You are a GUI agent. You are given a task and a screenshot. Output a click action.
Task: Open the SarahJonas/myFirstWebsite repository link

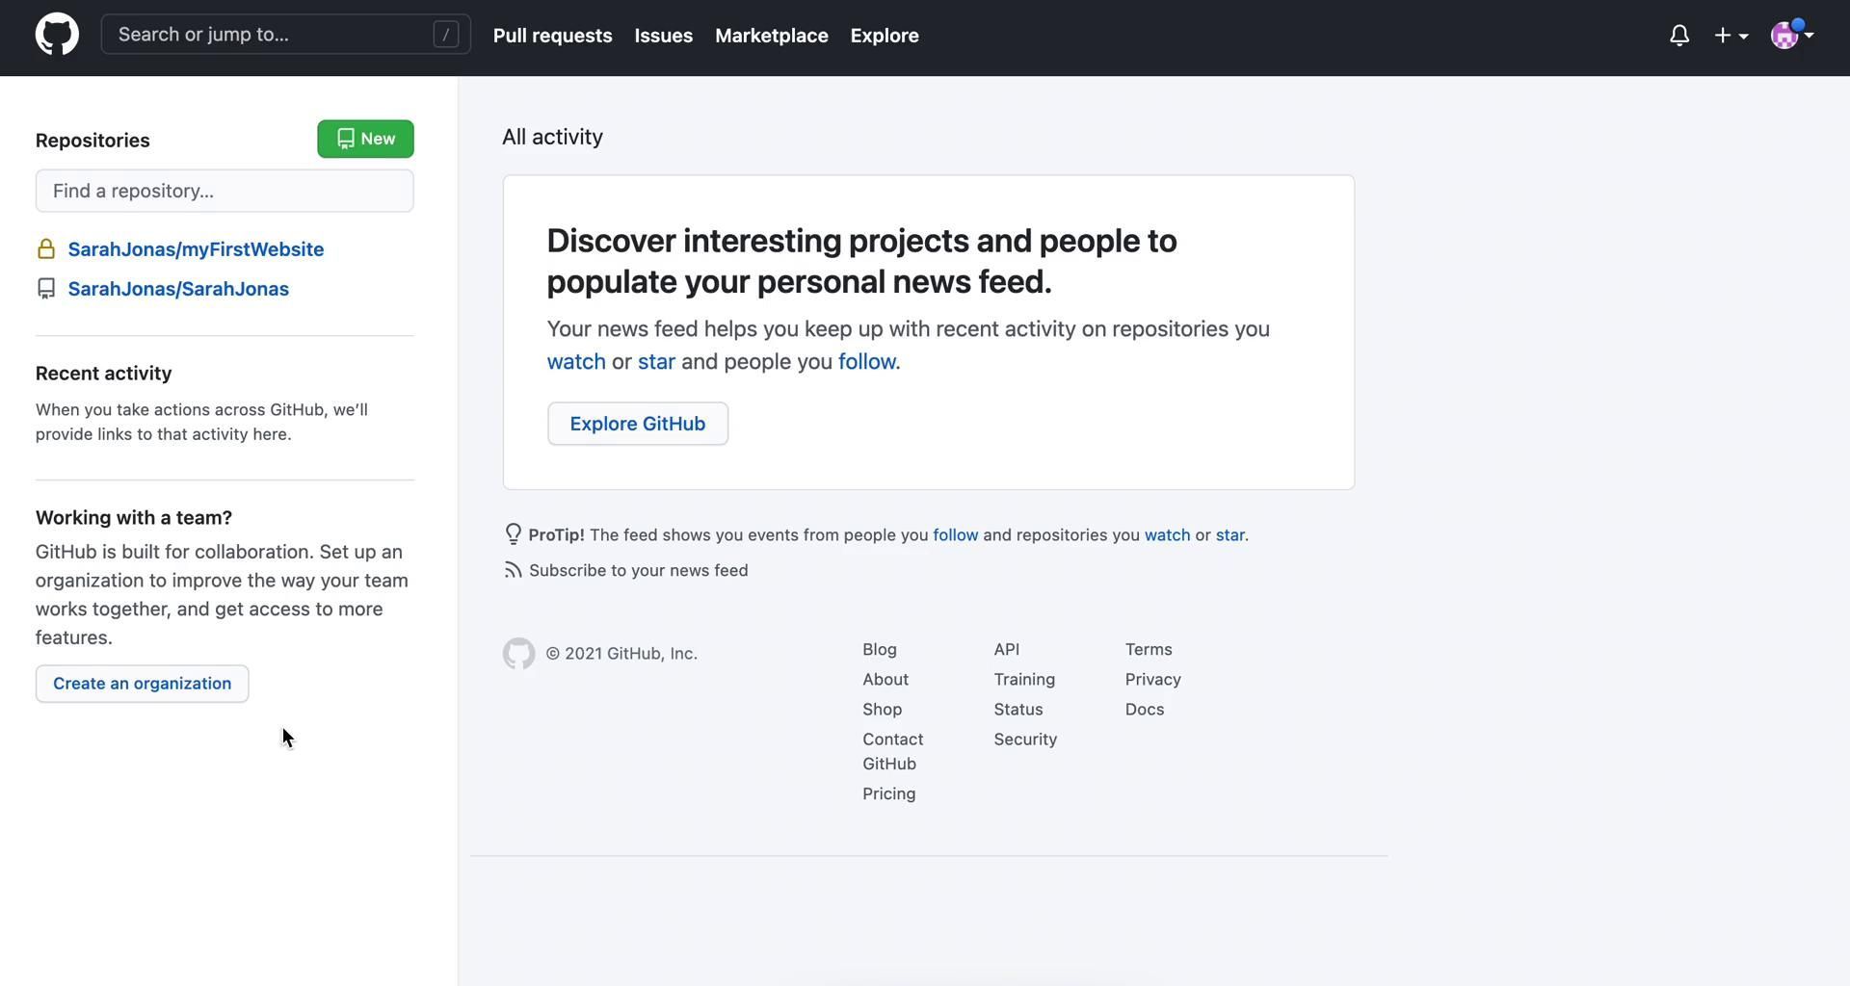(196, 249)
